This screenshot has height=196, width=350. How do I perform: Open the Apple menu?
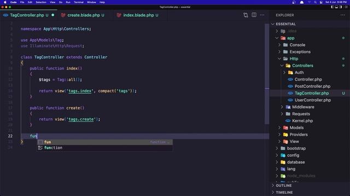pyautogui.click(x=5, y=2)
